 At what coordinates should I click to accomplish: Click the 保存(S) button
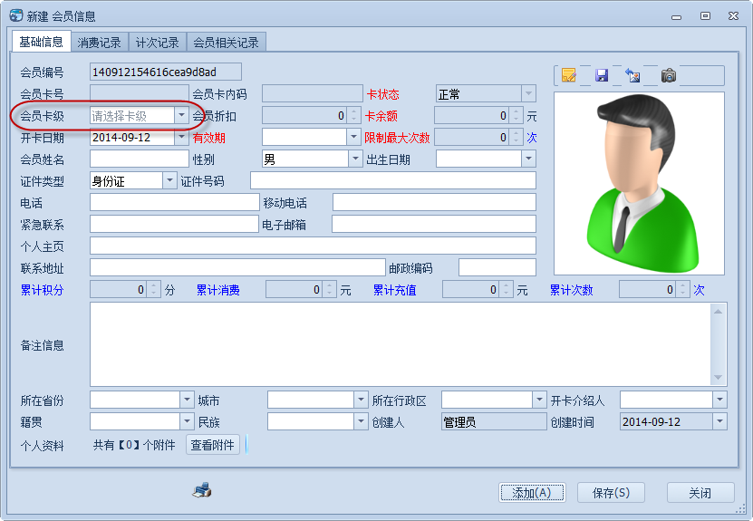[611, 493]
